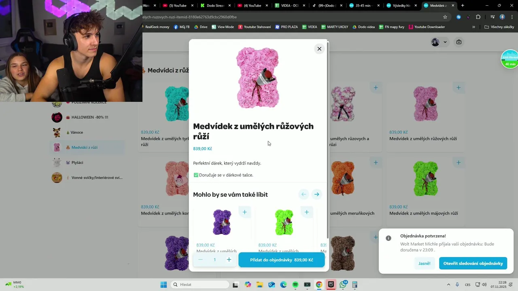Open turquoise rose bear product image
The width and height of the screenshot is (518, 291).
click(177, 104)
